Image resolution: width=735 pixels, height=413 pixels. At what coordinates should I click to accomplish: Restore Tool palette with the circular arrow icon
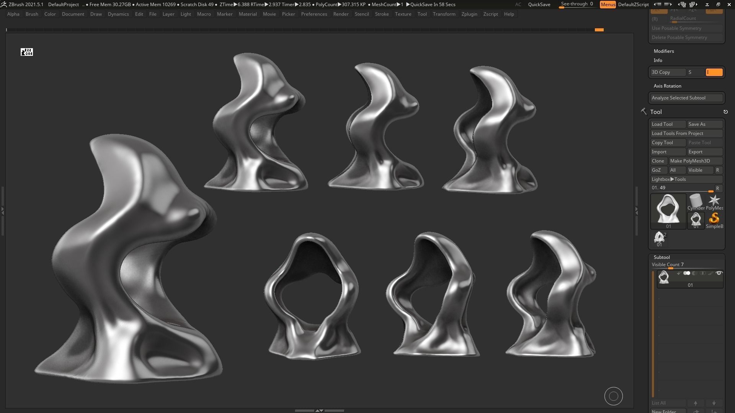click(725, 112)
